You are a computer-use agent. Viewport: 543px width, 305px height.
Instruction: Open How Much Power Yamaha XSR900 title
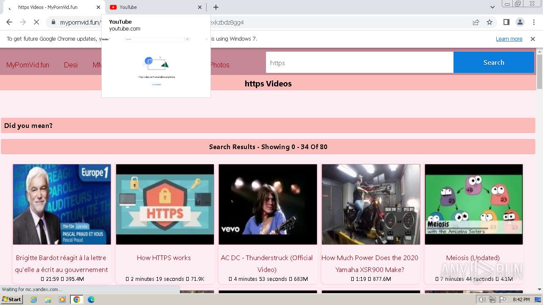click(370, 263)
